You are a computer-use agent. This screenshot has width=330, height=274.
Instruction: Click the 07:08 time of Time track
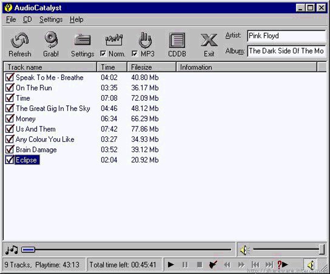coord(109,98)
